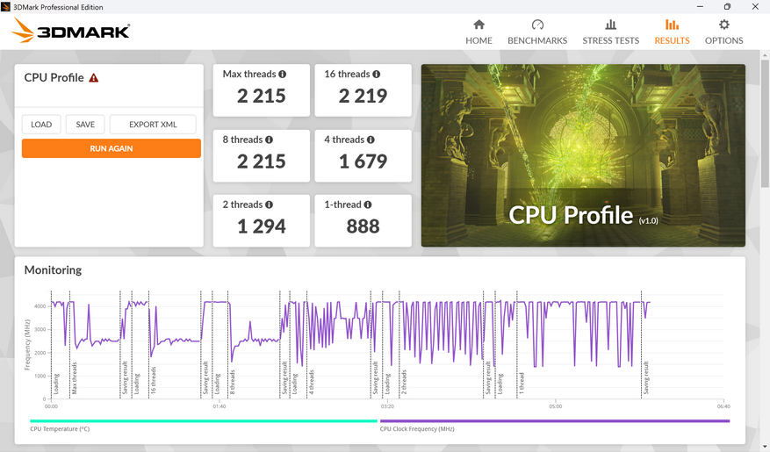Click the '16 threads' marker in chart
Screen dimensions: 770x452
tap(153, 380)
